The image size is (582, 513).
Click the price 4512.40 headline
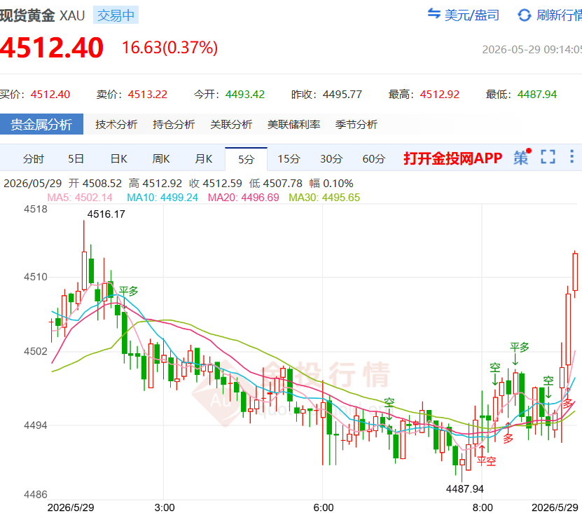(52, 48)
